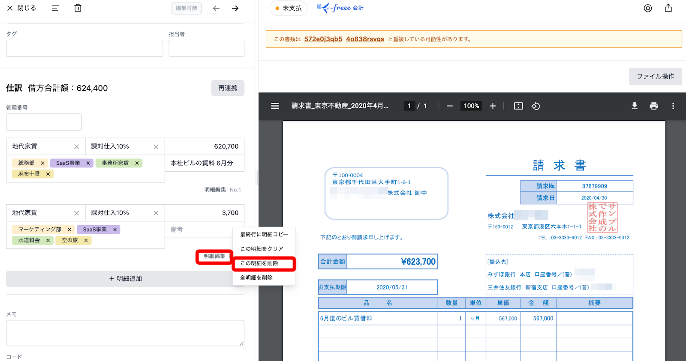This screenshot has height=361, width=686.
Task: Clear 地代家賃 account in first row
Action: point(76,146)
